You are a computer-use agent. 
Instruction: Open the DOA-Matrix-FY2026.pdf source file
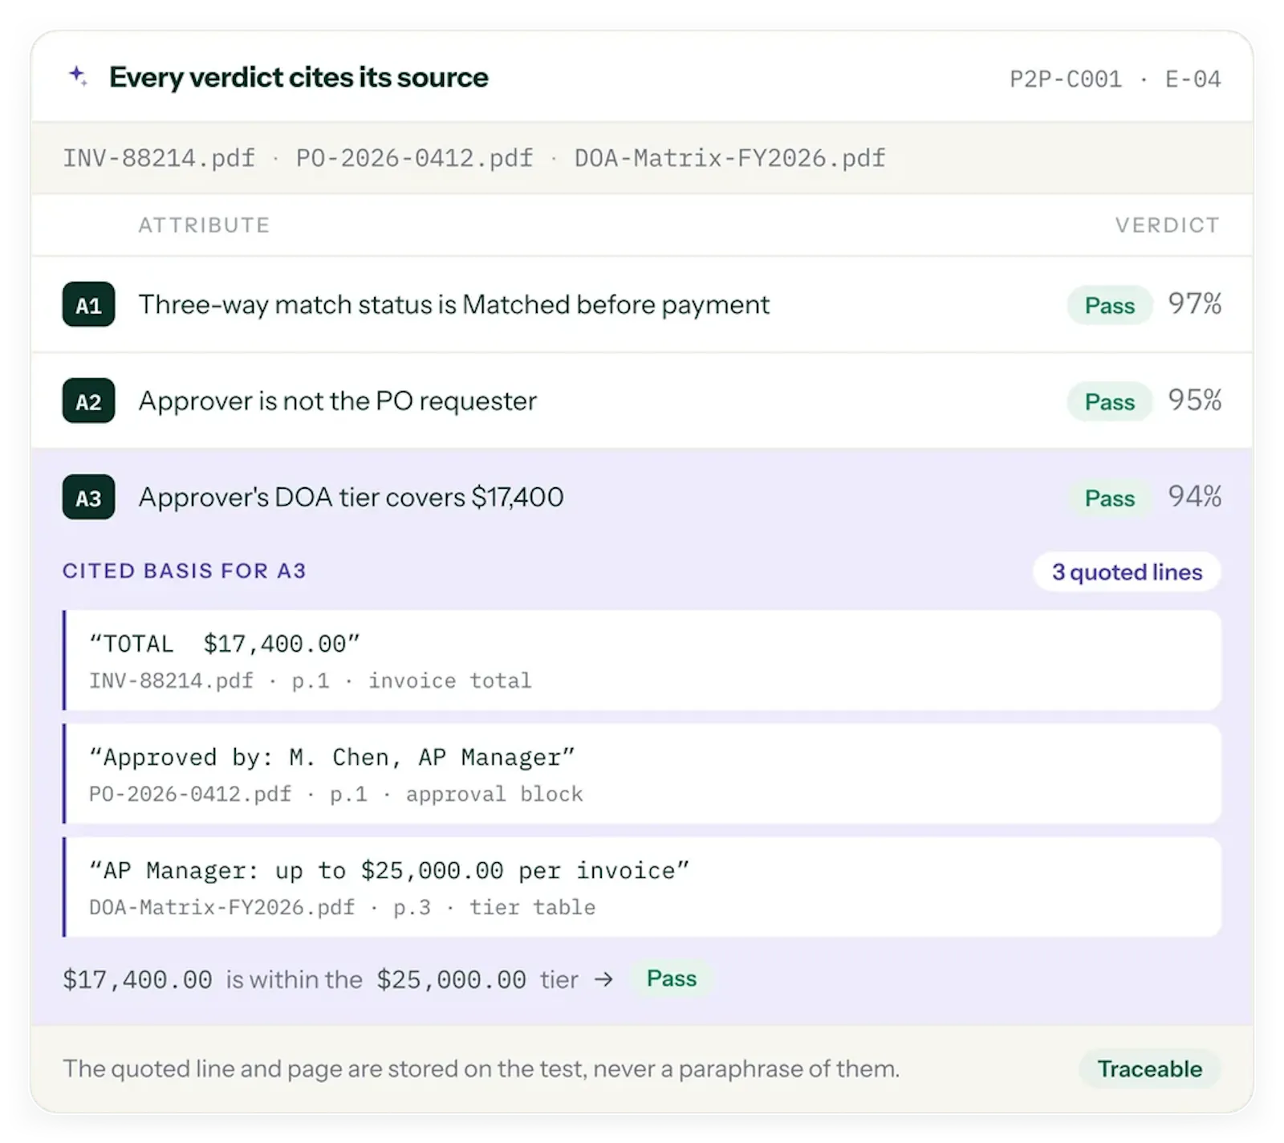tap(729, 157)
